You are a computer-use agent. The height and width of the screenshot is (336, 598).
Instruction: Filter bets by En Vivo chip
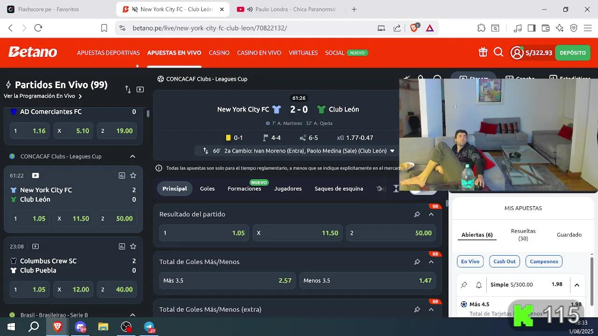point(470,261)
